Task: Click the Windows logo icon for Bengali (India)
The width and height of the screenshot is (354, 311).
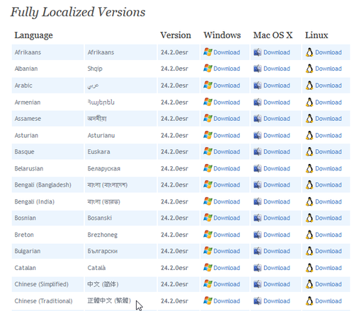Action: (207, 201)
